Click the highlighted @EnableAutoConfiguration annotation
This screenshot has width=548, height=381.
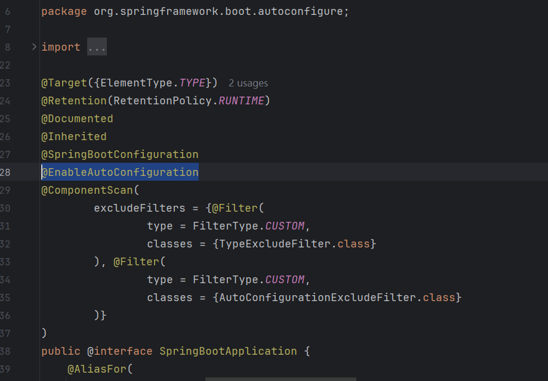point(119,172)
